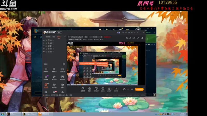Switch to the first scene tab
Viewport: 207px width, 116px height.
(x=48, y=37)
